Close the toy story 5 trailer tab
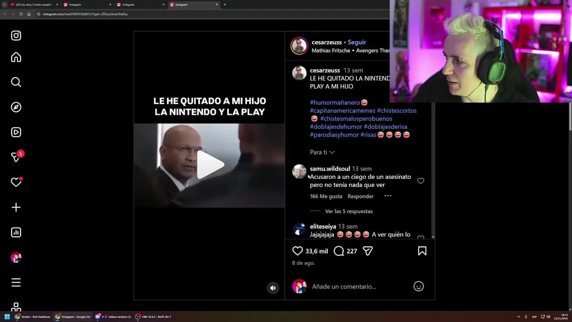This screenshot has width=572, height=322. coord(57,4)
